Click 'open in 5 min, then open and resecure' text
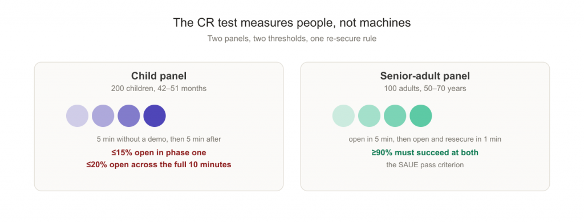This screenshot has width=584, height=223. (x=425, y=139)
